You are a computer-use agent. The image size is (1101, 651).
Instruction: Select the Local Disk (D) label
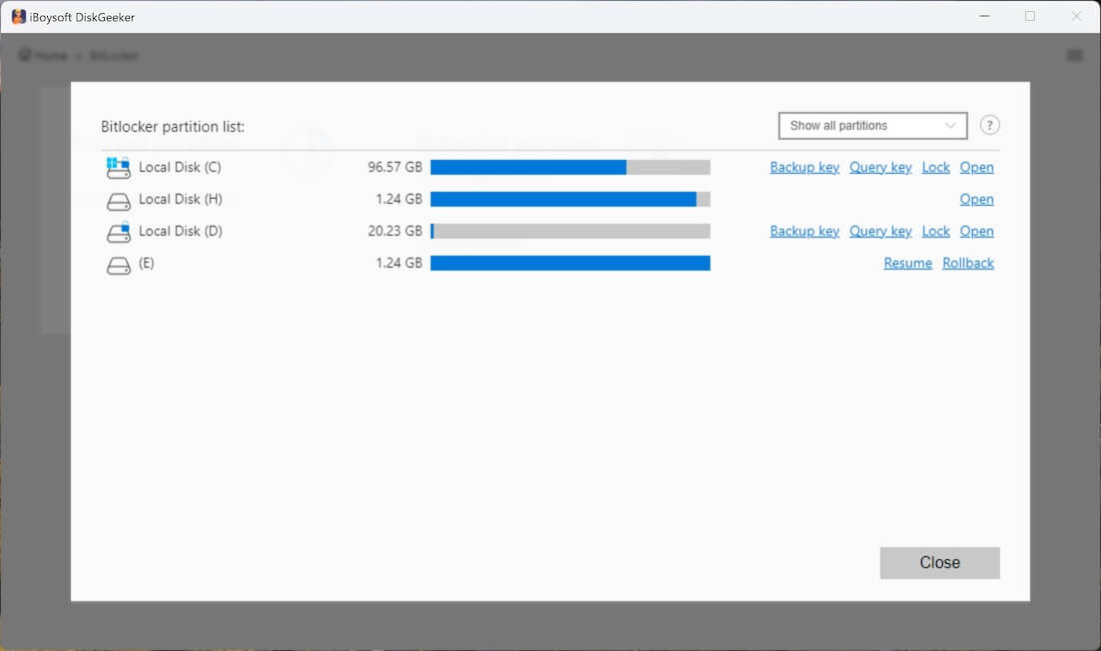(181, 231)
